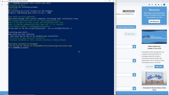This screenshot has width=169, height=95.
Task: Click the Resources heading
Action: click(x=154, y=10)
